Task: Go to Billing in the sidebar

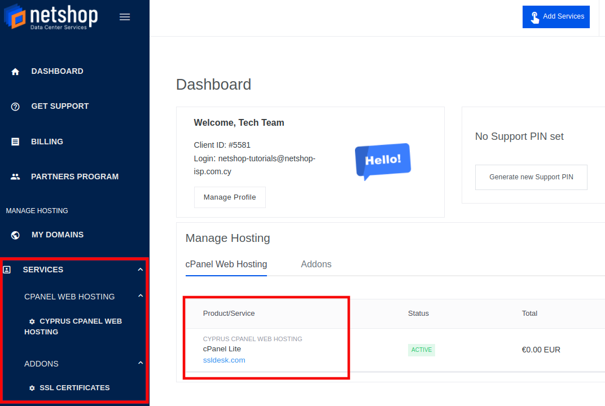Action: tap(47, 142)
